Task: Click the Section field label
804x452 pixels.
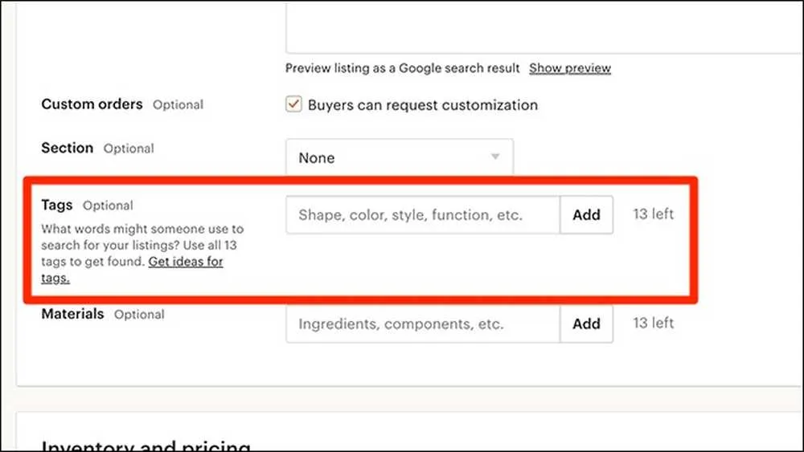Action: (68, 149)
